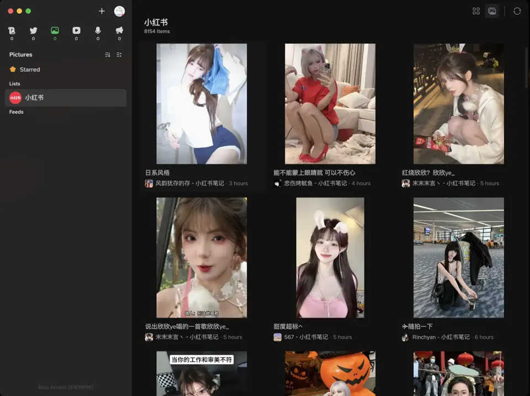This screenshot has width=530, height=396.
Task: Select the Pictures category icon
Action: [x=55, y=31]
